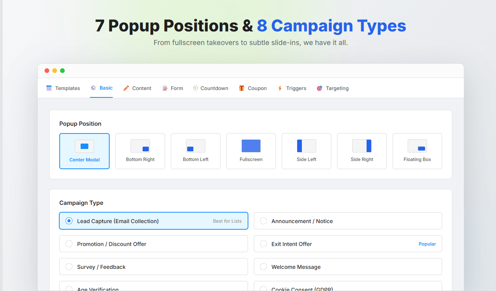Select Lead Capture radio button
Image resolution: width=496 pixels, height=291 pixels.
(x=69, y=221)
